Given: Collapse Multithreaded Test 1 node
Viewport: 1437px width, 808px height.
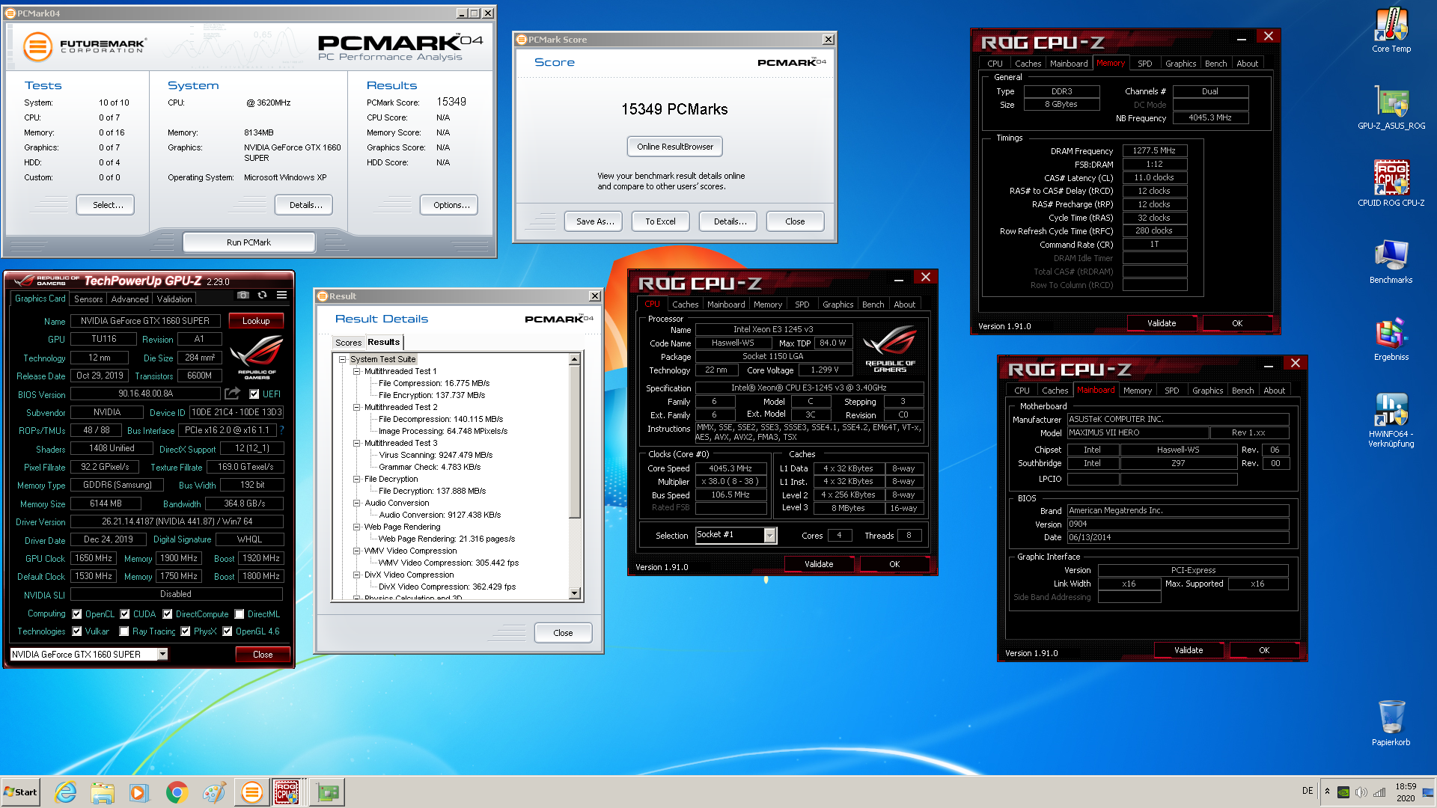Looking at the screenshot, I should (357, 372).
